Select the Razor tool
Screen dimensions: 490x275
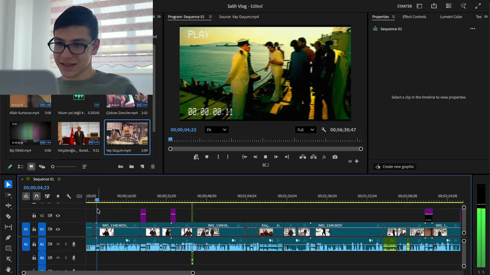[8, 216]
